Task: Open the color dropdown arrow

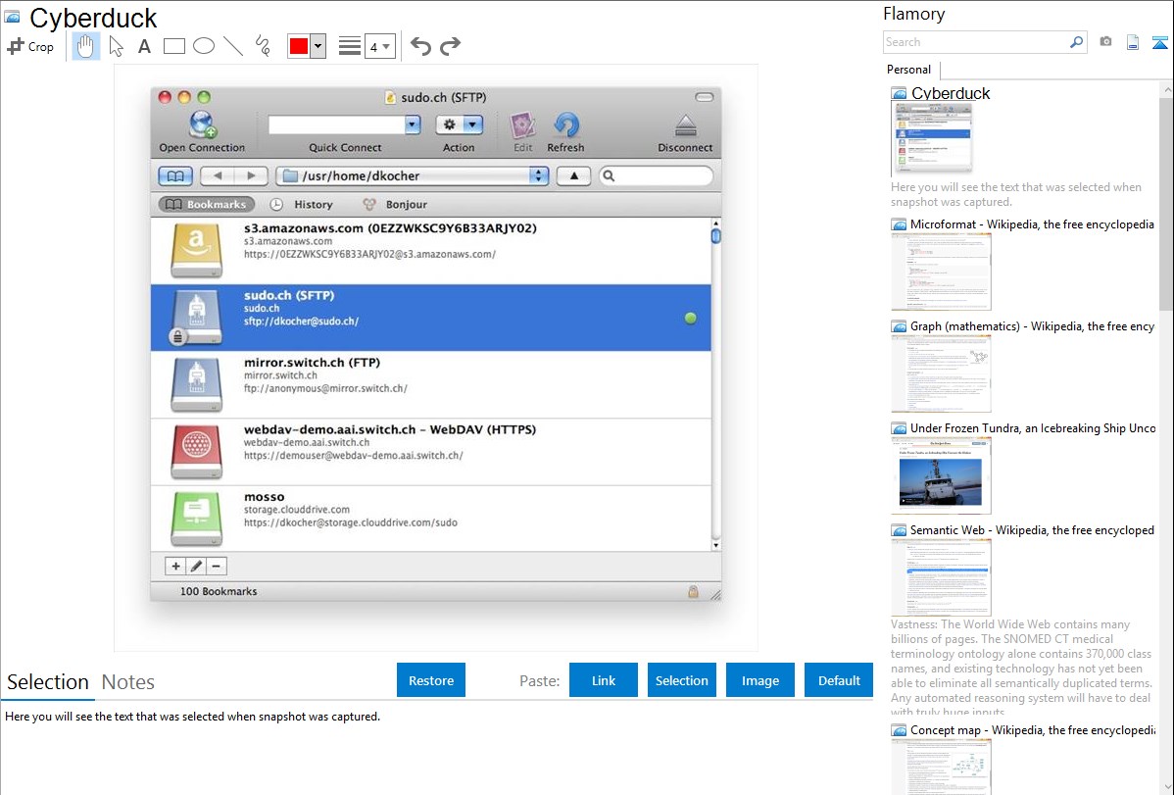Action: [x=318, y=46]
